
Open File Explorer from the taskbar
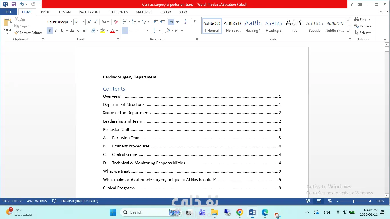click(x=214, y=212)
